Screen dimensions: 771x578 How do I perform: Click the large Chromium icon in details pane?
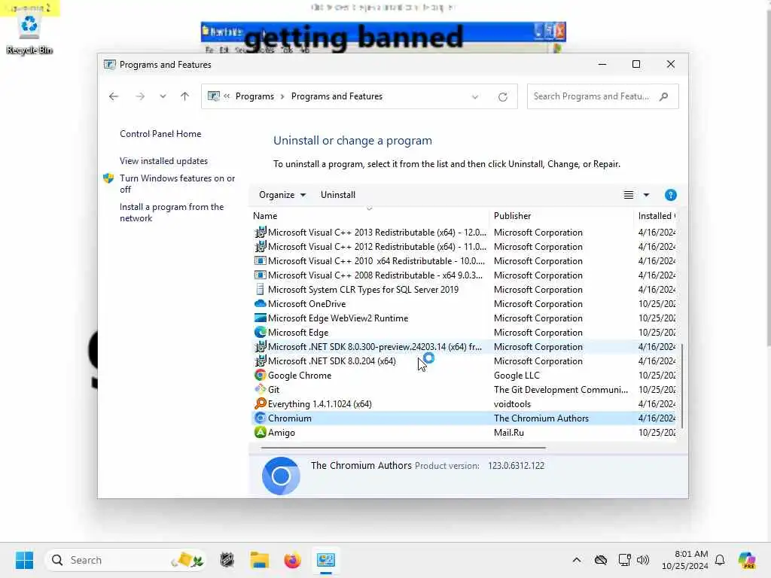pyautogui.click(x=281, y=476)
